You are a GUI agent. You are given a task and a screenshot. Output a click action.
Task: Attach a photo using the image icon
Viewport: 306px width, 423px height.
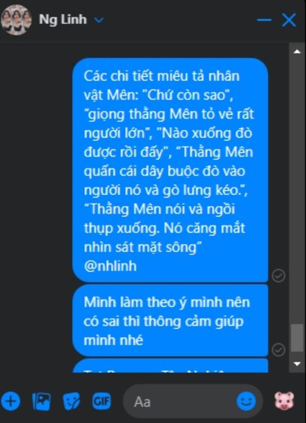[x=42, y=401]
